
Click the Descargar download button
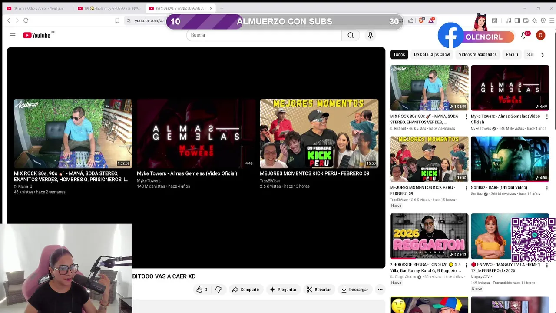[x=354, y=290]
